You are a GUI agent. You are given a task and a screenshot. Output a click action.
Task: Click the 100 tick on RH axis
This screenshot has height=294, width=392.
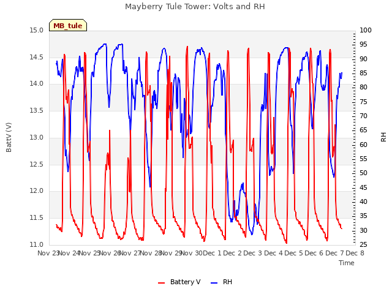(366, 30)
